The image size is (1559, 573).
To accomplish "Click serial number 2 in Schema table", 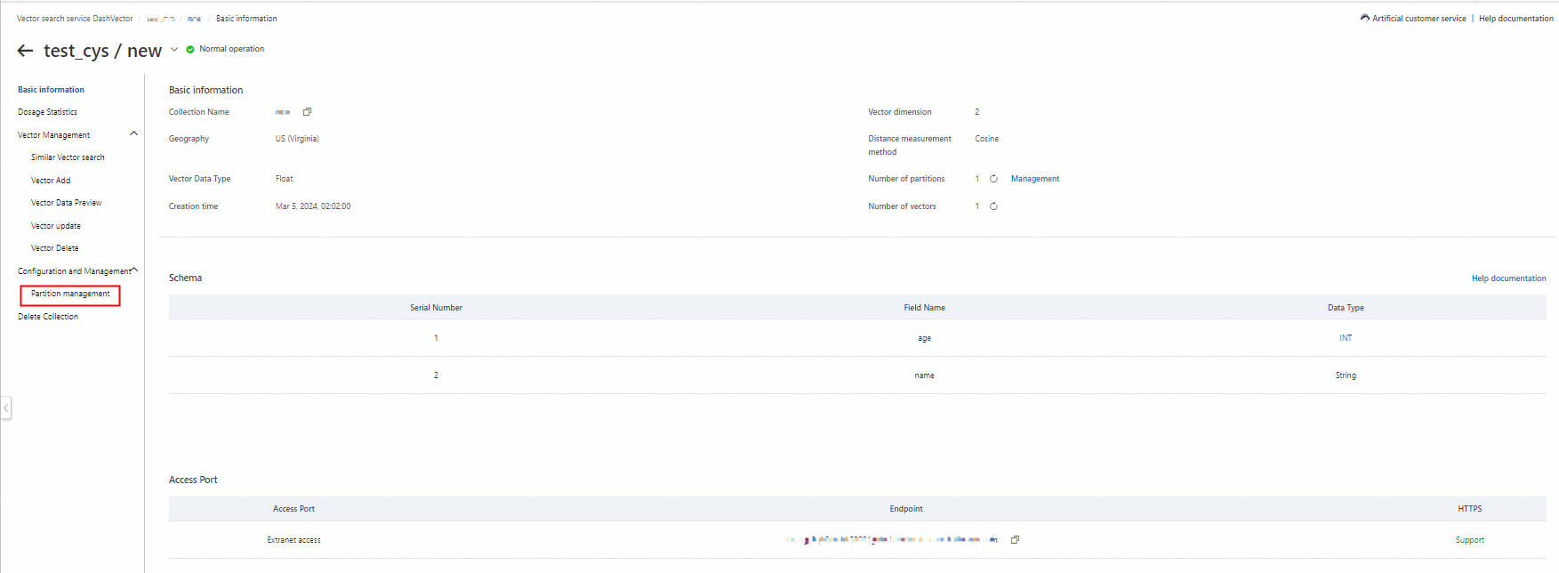I will coord(436,375).
